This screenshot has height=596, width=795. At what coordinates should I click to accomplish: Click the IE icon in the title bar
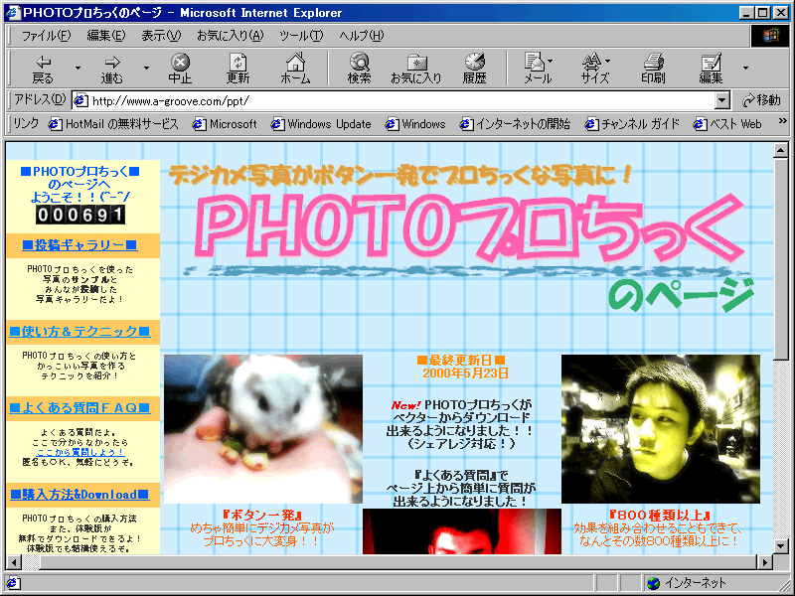click(13, 13)
